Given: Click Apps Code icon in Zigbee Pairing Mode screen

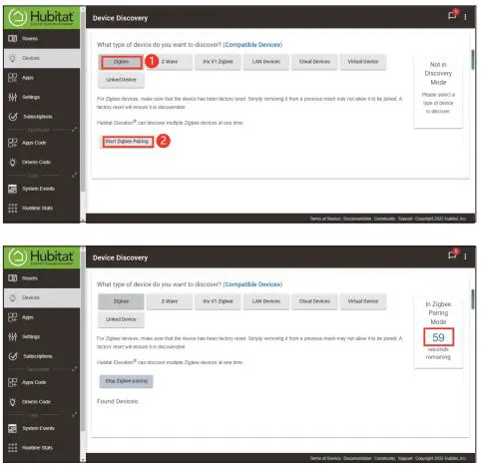Looking at the screenshot, I should (x=12, y=383).
